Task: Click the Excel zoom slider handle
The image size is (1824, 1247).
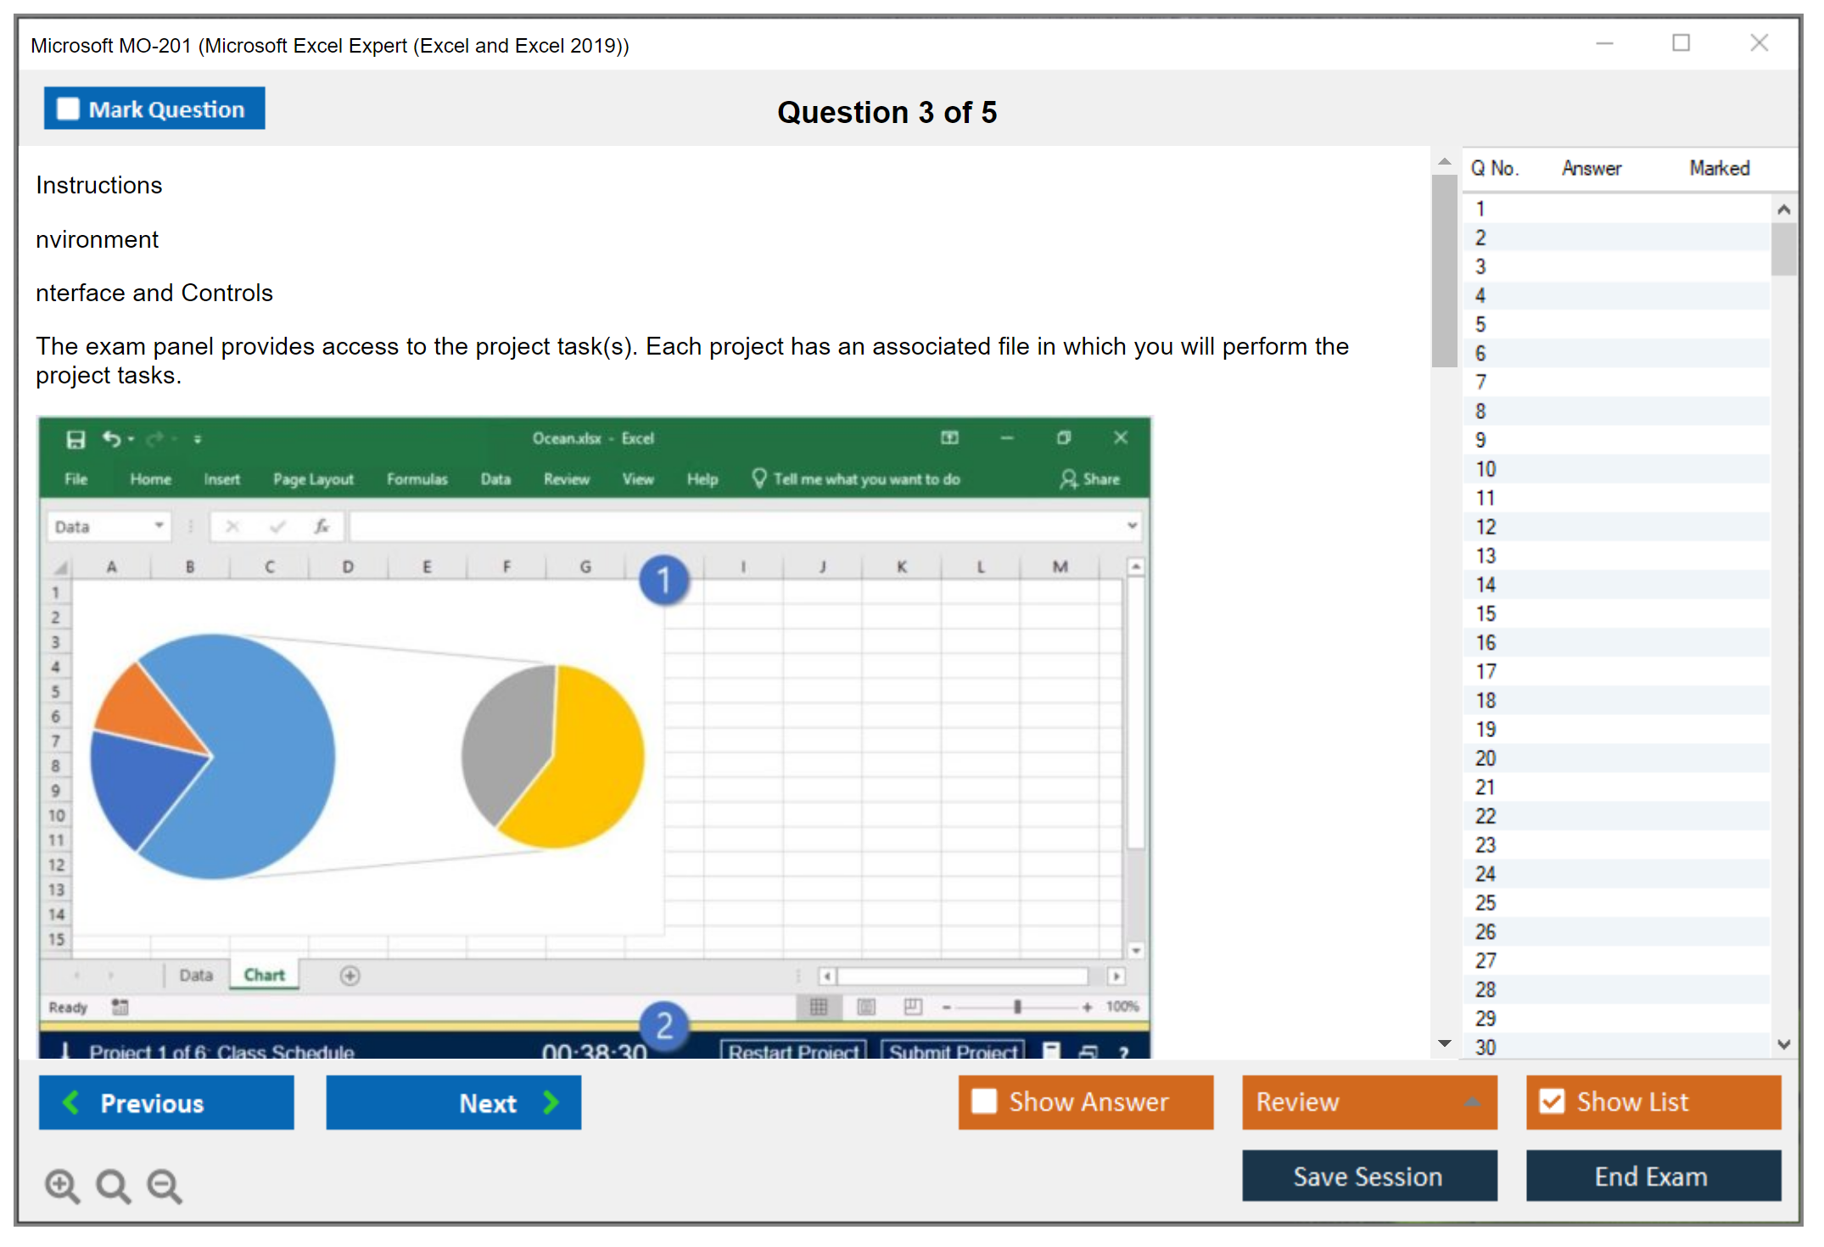Action: click(1017, 1007)
